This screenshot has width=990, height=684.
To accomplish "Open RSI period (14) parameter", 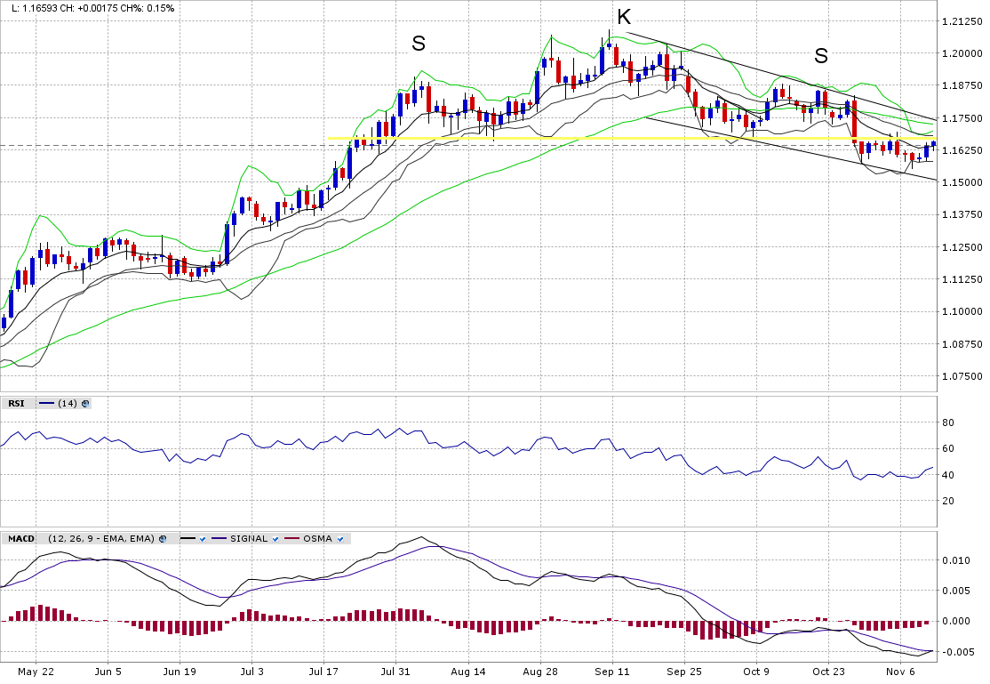I will [x=68, y=404].
